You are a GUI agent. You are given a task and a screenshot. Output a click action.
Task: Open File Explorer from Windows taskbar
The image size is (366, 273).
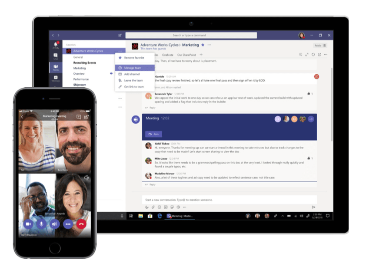click(x=140, y=216)
